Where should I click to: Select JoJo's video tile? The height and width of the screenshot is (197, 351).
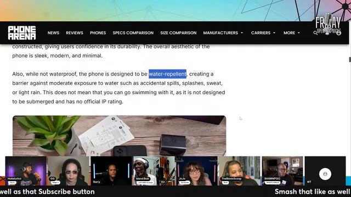pos(197,171)
